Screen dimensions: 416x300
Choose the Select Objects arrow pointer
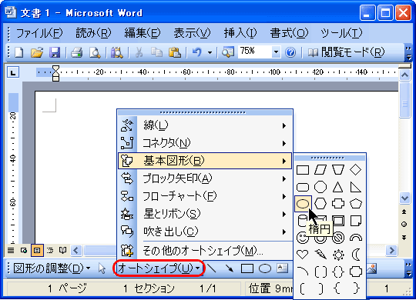coord(102,268)
